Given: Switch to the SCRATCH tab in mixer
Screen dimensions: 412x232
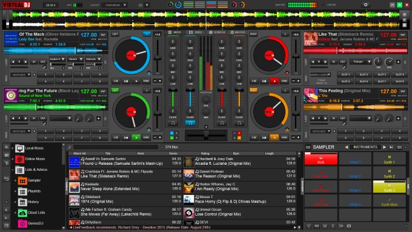Looking at the screenshot, I should click(217, 32).
